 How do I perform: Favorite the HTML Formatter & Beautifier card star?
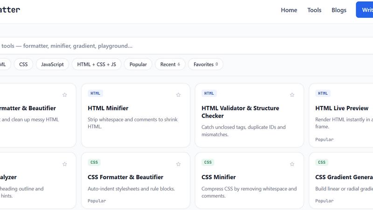pyautogui.click(x=65, y=95)
